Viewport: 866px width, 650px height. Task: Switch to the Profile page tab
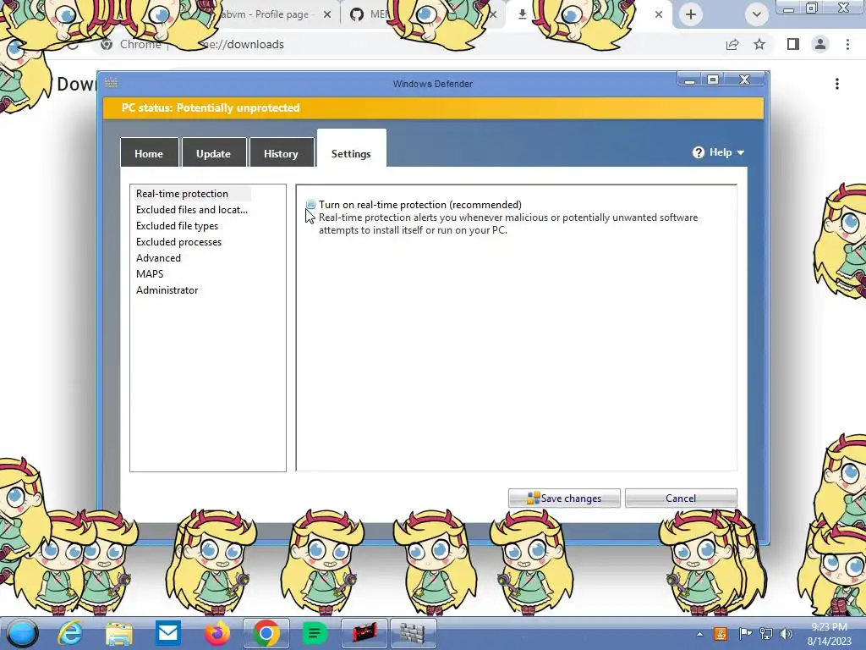click(x=265, y=14)
